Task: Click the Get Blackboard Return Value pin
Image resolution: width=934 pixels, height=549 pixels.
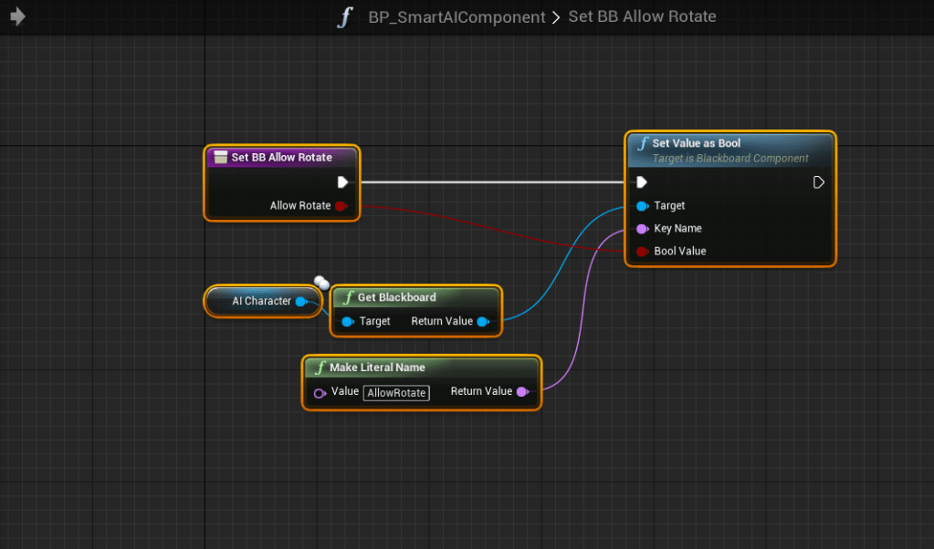Action: click(x=484, y=322)
